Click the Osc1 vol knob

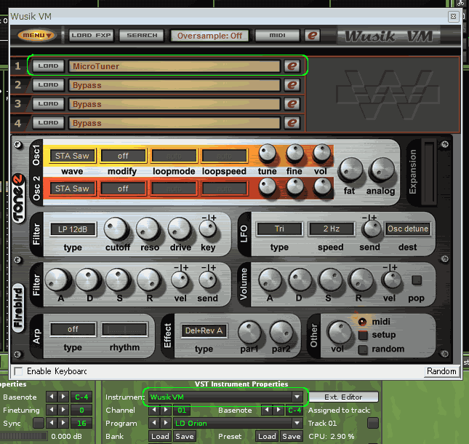click(x=321, y=154)
